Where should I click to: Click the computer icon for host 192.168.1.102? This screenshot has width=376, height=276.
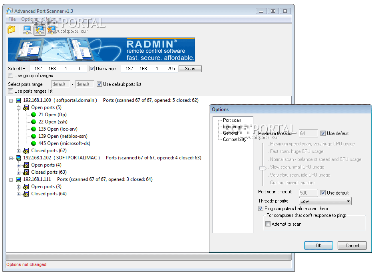pos(18,158)
